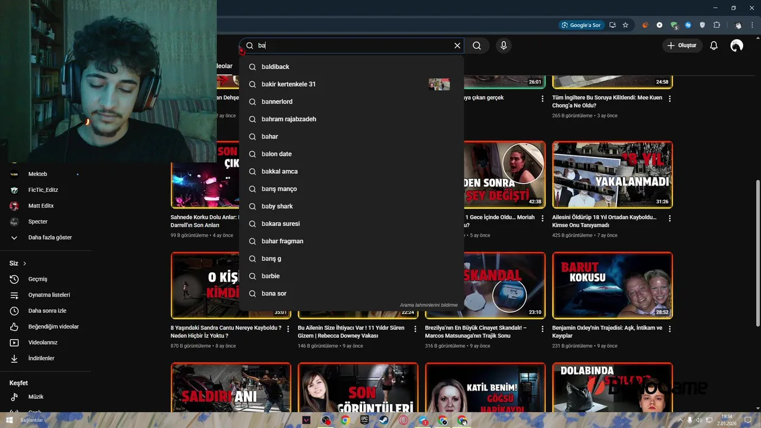Click Arama tahminlerini bildirme link
This screenshot has height=428, width=761.
point(429,305)
